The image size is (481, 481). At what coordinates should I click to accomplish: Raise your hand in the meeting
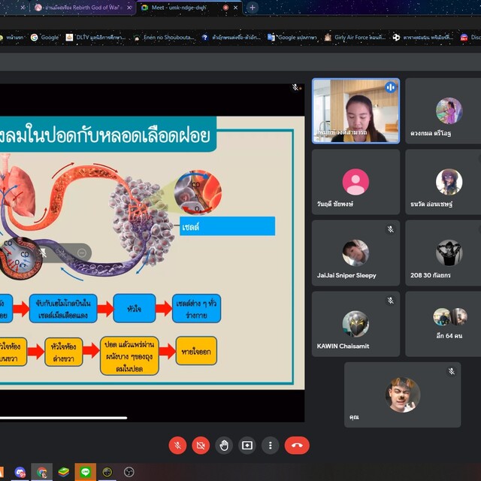coord(224,445)
